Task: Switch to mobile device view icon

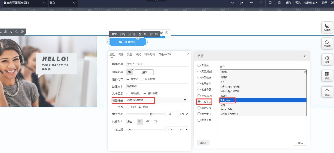Action: pyautogui.click(x=279, y=3)
